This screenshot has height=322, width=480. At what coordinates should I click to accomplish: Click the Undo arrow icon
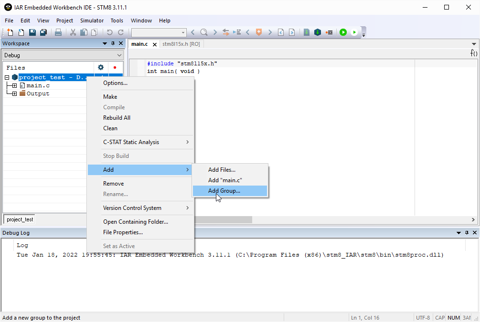click(x=109, y=32)
